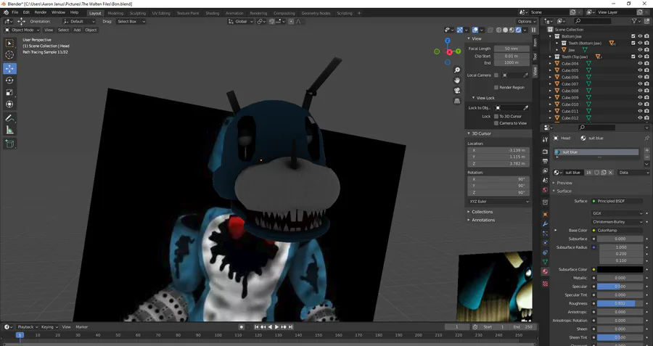Toggle X-ray in the viewport header
Screen dimensions: 653x346
click(490, 30)
